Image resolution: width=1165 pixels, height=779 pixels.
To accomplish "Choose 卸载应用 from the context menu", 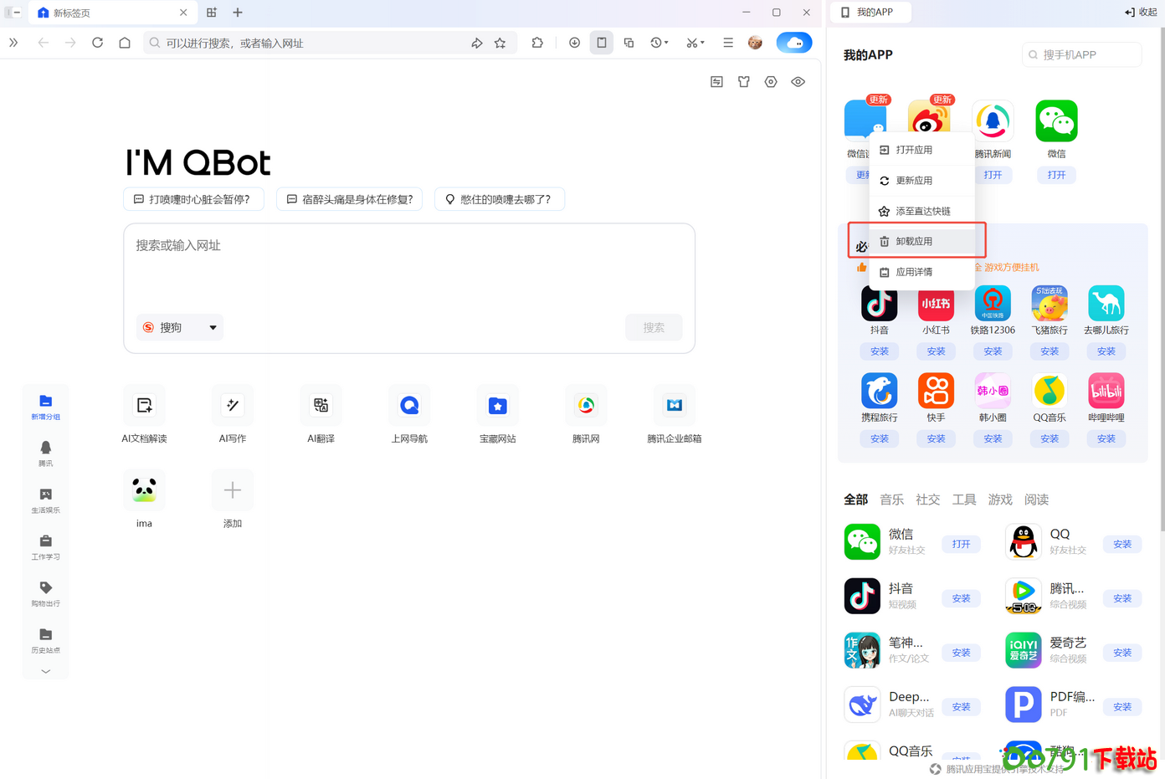I will pyautogui.click(x=913, y=240).
